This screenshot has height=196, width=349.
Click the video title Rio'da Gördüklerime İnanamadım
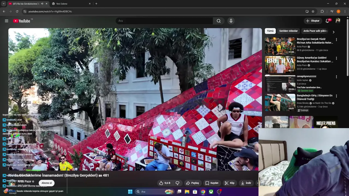(58, 176)
